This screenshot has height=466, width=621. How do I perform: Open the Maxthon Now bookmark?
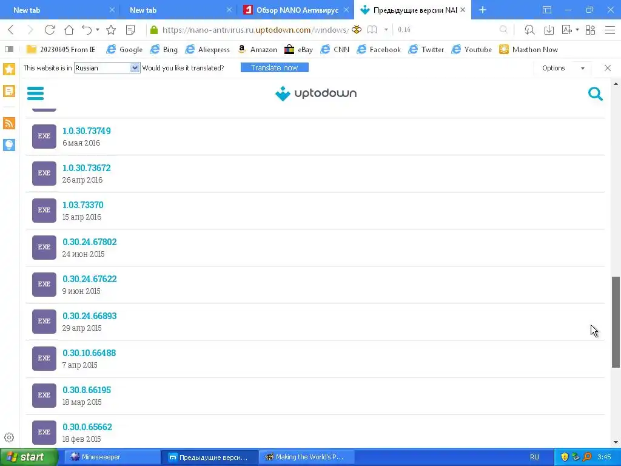click(x=528, y=49)
